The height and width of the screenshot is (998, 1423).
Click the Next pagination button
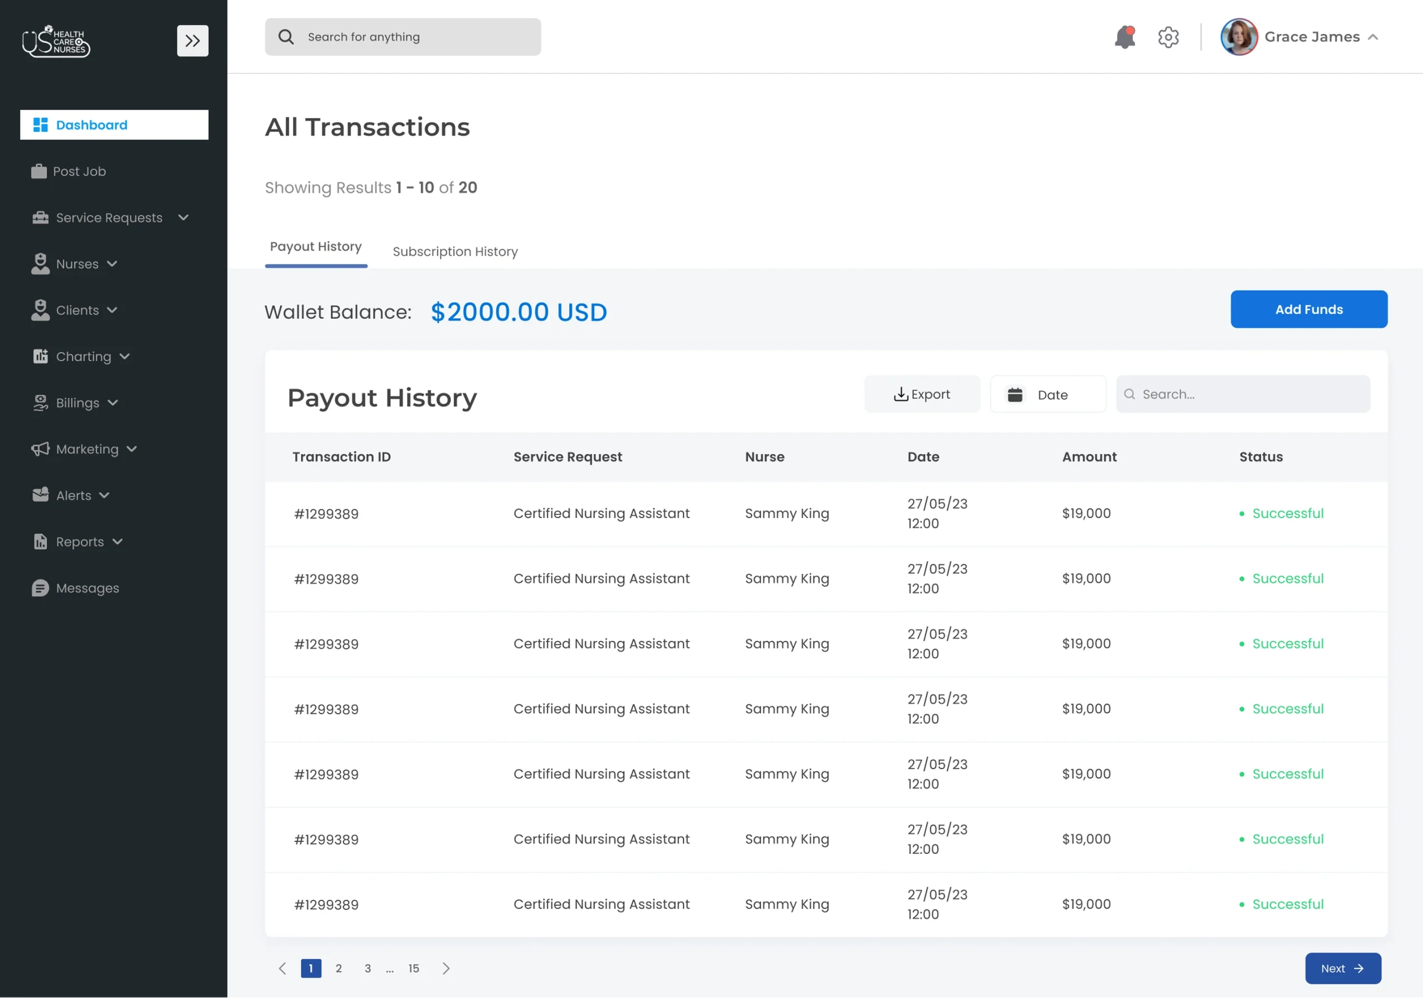click(1342, 967)
